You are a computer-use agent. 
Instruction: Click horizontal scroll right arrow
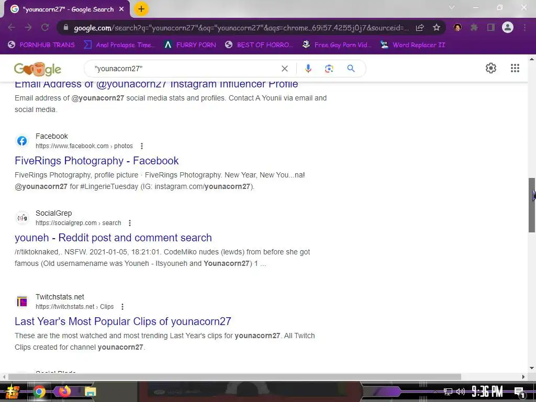[523, 377]
